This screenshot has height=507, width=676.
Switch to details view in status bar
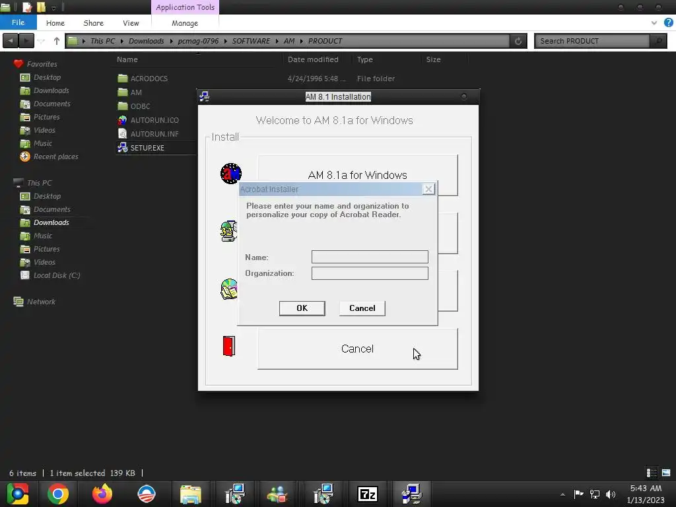(x=652, y=473)
